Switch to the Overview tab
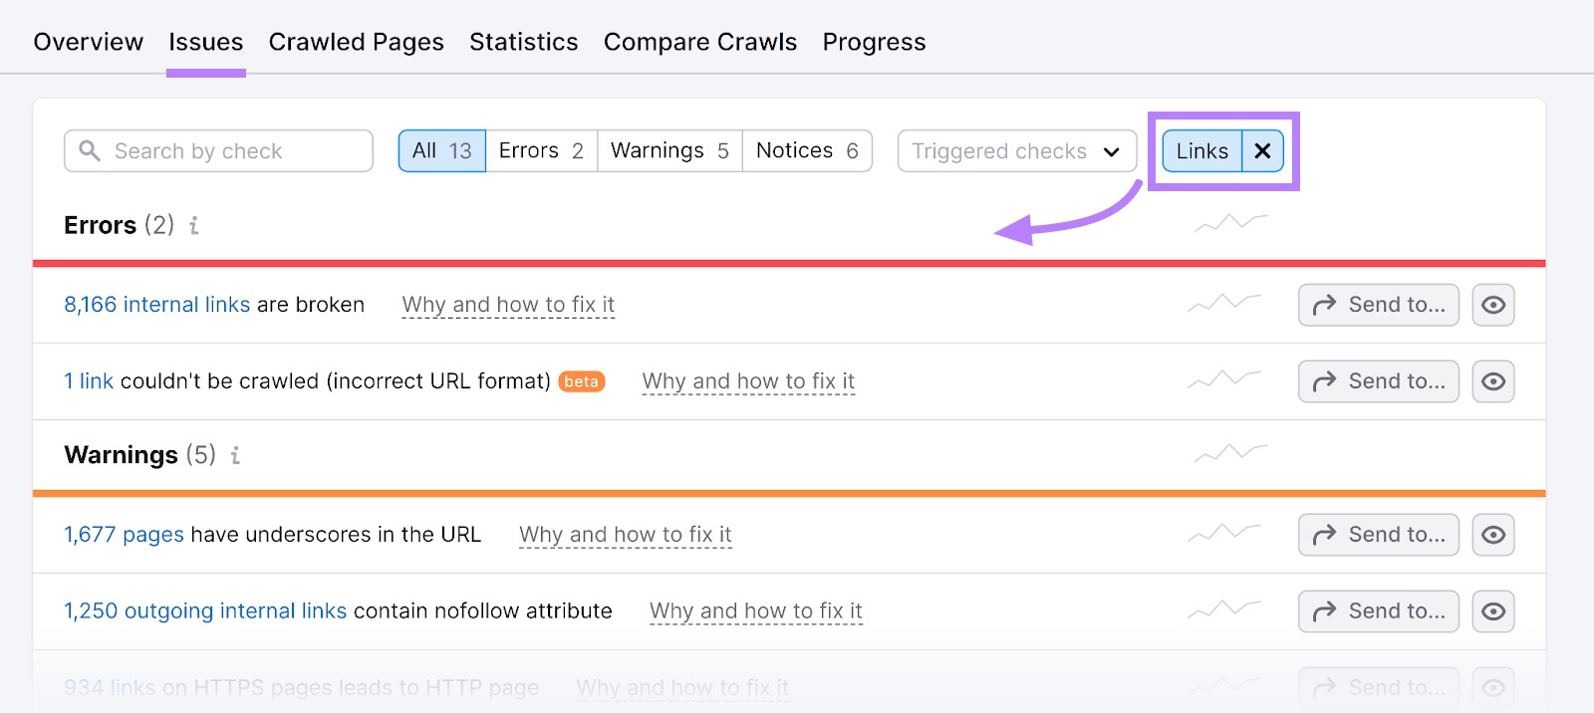Screen dimensions: 1594x713 (88, 42)
